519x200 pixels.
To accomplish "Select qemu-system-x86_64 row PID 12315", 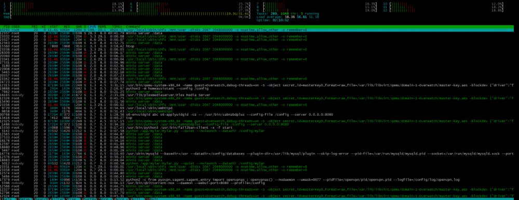I will coord(259,85).
